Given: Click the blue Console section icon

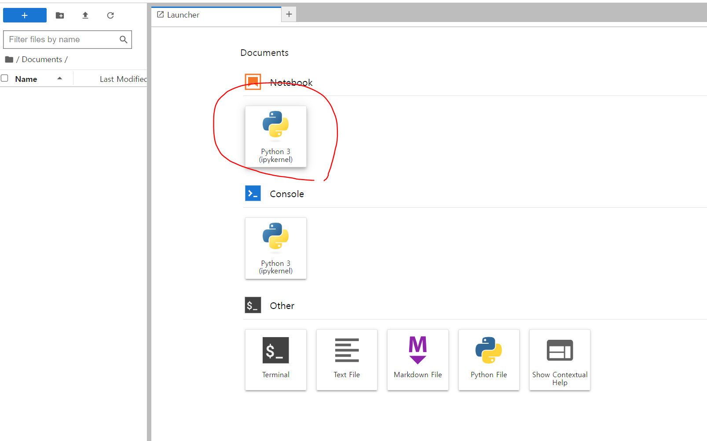Looking at the screenshot, I should tap(253, 193).
